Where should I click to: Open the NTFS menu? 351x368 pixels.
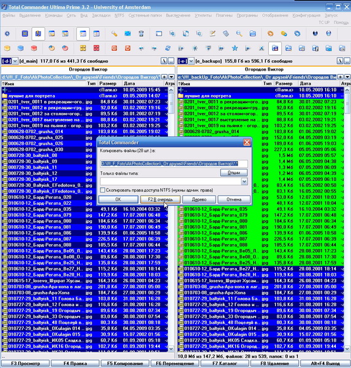119,15
